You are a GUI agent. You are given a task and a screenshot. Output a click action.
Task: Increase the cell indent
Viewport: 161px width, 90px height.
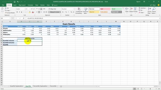tap(46, 12)
